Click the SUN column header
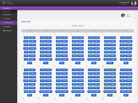This screenshot has width=138, height=103. point(29,31)
